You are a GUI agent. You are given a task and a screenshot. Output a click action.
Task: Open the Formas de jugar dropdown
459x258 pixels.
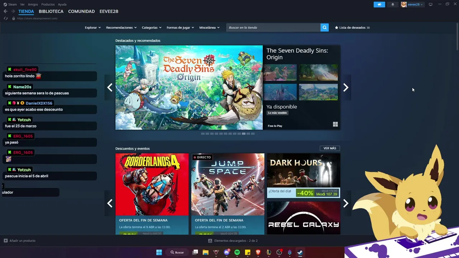click(x=180, y=28)
